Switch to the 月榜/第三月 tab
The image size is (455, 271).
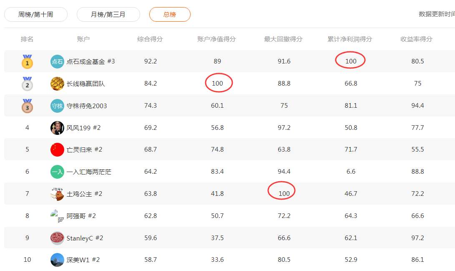pyautogui.click(x=108, y=15)
